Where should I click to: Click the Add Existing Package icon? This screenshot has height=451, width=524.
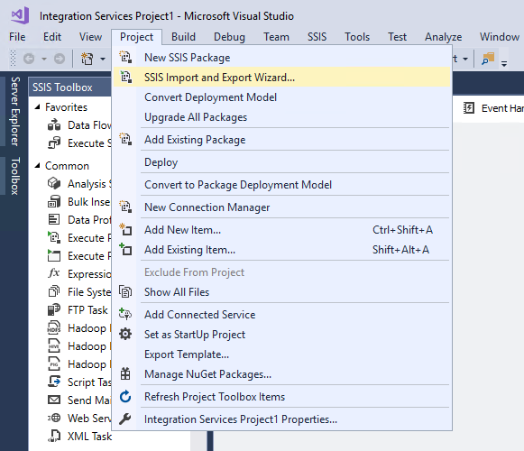pos(125,139)
